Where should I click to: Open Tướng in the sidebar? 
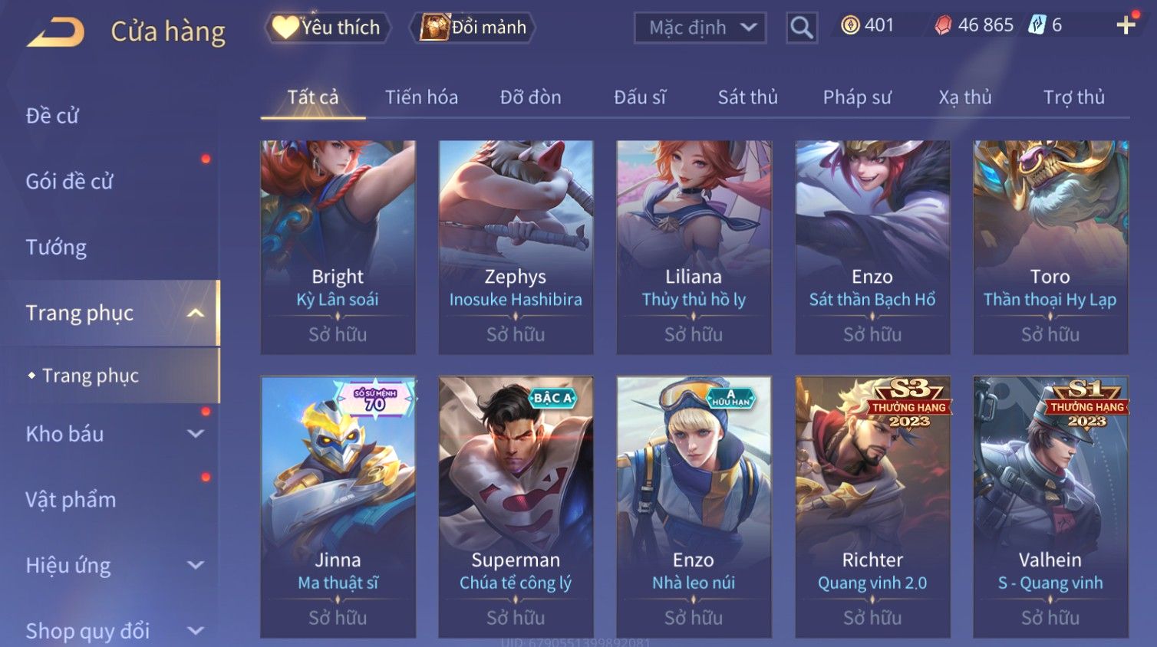click(56, 248)
